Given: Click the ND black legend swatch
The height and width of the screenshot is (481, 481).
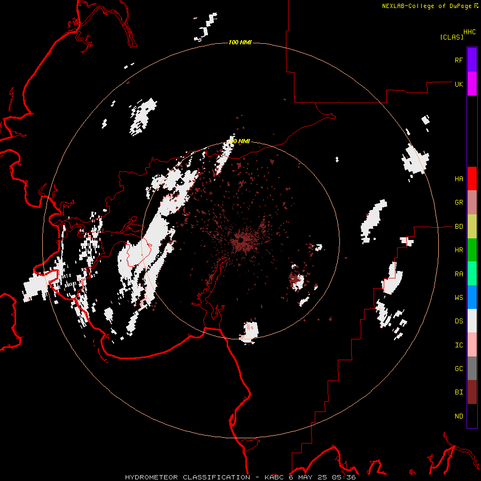Looking at the screenshot, I should click(472, 416).
